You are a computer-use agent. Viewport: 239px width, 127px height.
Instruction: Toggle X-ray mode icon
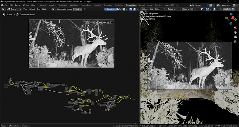[x=221, y=9]
